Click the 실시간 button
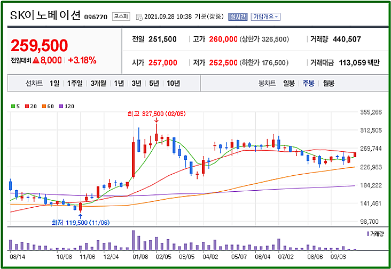This screenshot has width=391, height=269. [238, 17]
